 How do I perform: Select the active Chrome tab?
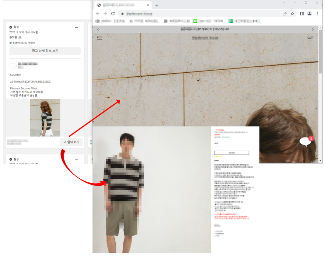[x=123, y=5]
